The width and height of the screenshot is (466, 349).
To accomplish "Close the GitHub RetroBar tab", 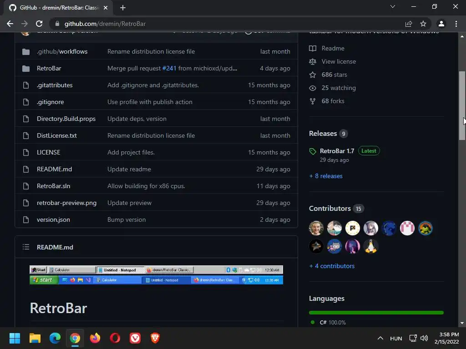I will tap(106, 8).
